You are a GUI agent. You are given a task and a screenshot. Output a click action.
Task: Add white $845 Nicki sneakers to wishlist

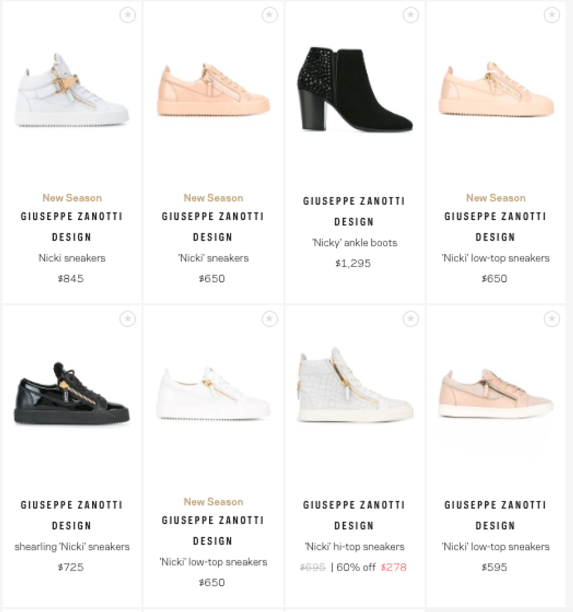pyautogui.click(x=127, y=15)
